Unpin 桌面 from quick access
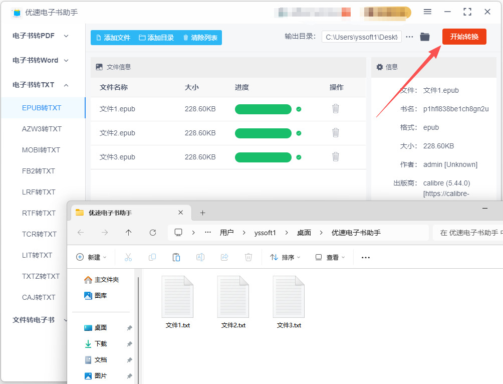This screenshot has height=384, width=503. click(129, 328)
